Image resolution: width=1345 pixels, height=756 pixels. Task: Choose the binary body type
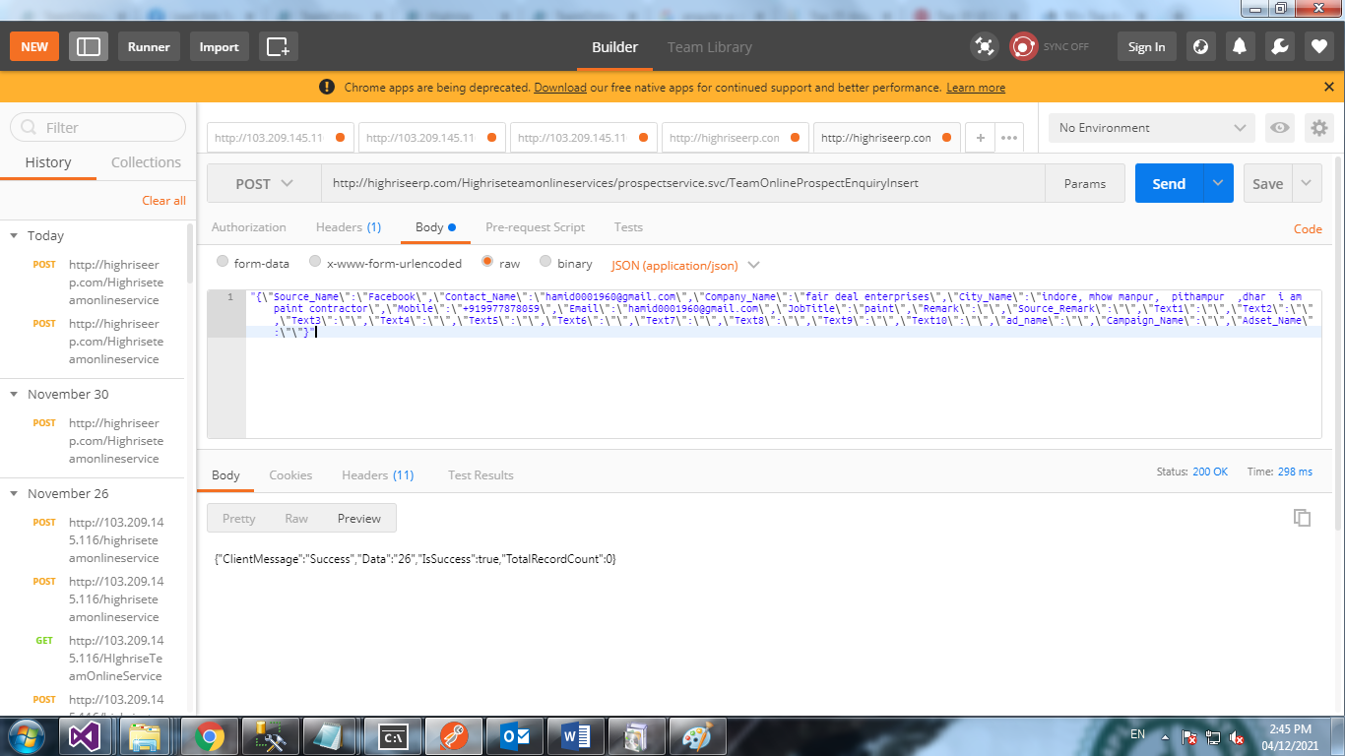pyautogui.click(x=544, y=263)
